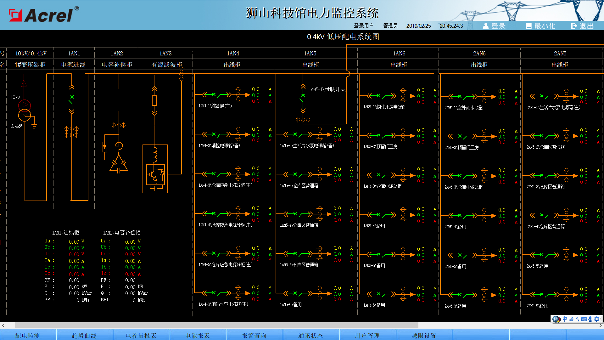Click the 1AN5-1 bus-tie breaker symbol
The image size is (604, 340).
point(303,99)
